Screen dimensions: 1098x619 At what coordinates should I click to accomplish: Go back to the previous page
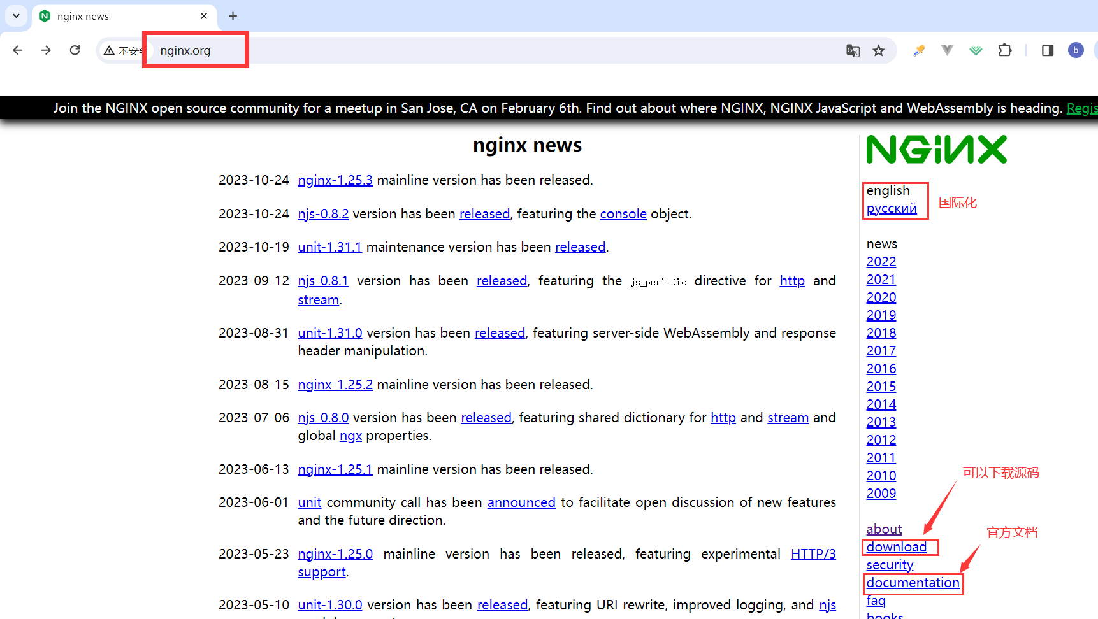tap(18, 50)
